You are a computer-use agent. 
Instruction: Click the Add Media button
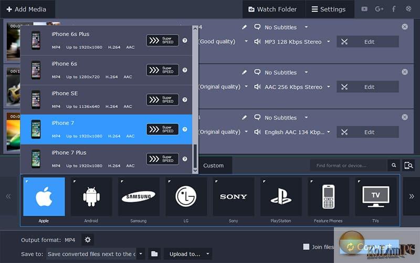coord(27,9)
